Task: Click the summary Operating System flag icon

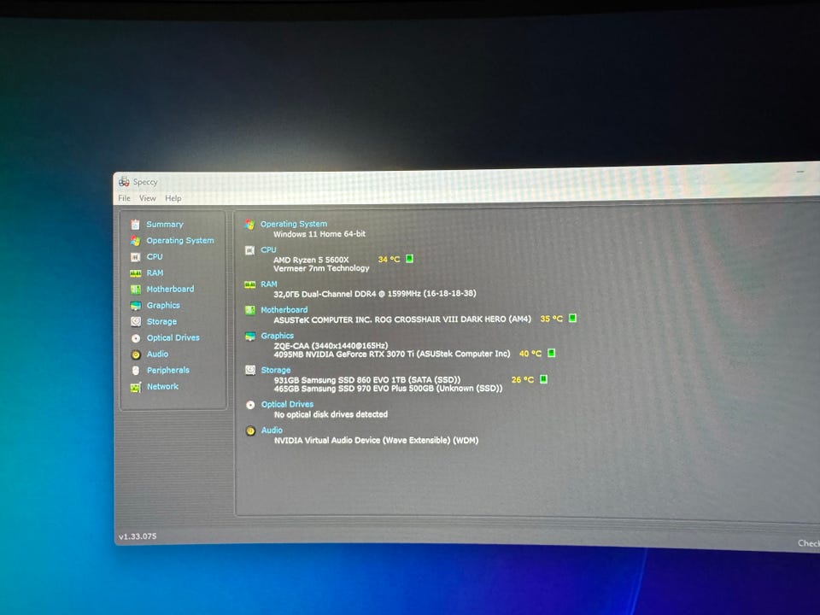Action: tap(249, 225)
